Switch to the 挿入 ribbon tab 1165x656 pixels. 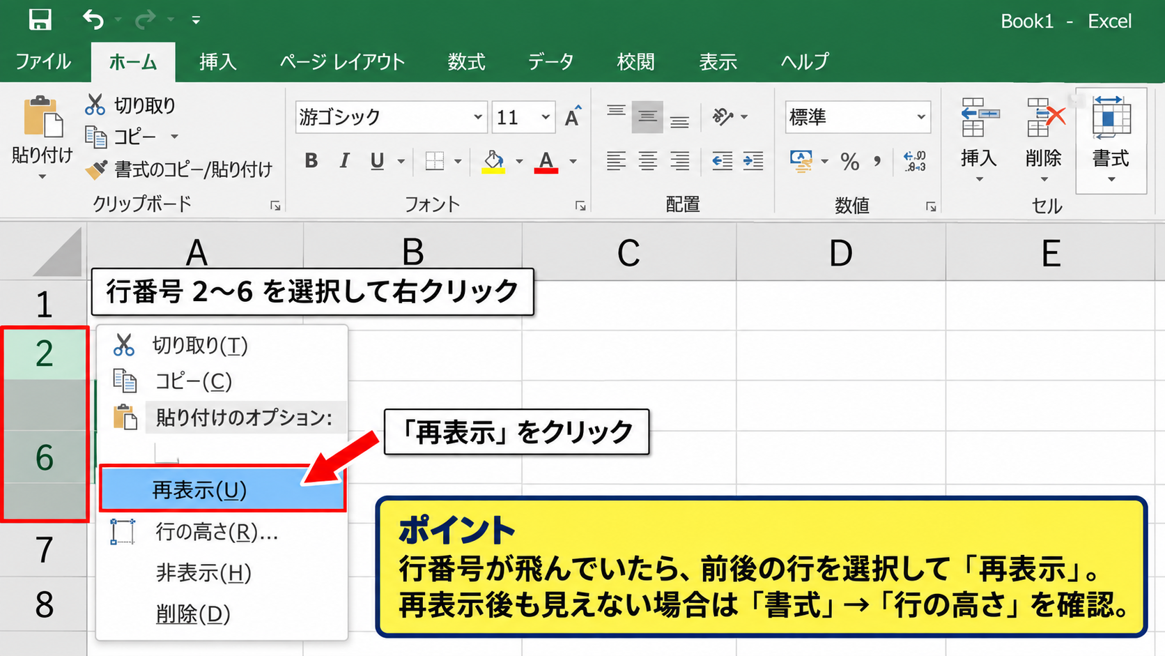click(217, 61)
